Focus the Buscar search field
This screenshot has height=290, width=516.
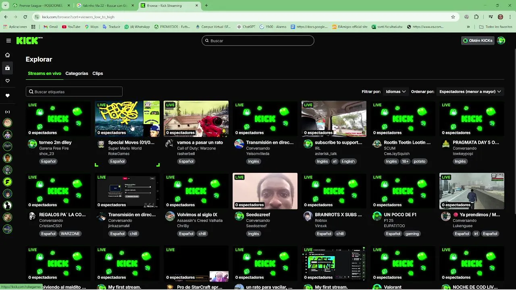click(x=258, y=41)
